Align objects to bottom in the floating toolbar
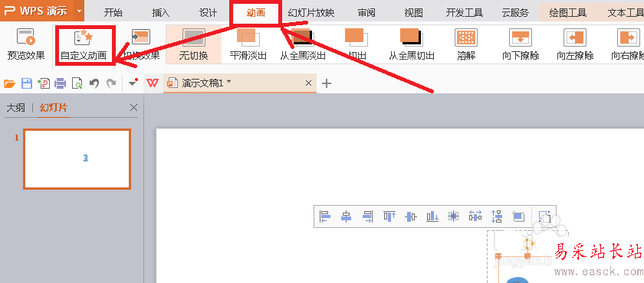The width and height of the screenshot is (644, 283). pyautogui.click(x=432, y=216)
